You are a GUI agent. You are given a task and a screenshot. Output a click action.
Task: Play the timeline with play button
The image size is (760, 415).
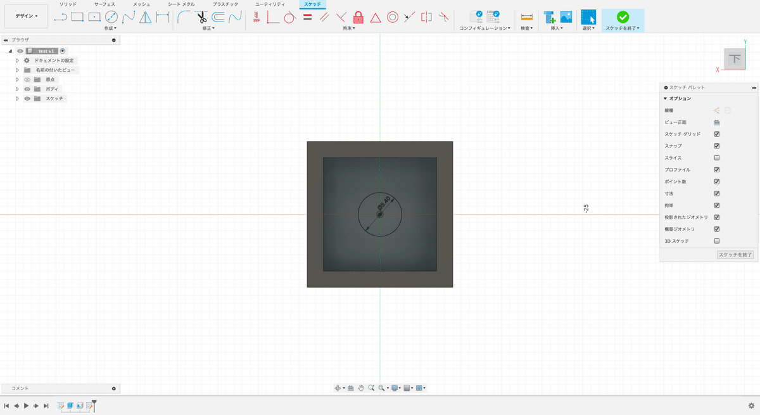[26, 405]
